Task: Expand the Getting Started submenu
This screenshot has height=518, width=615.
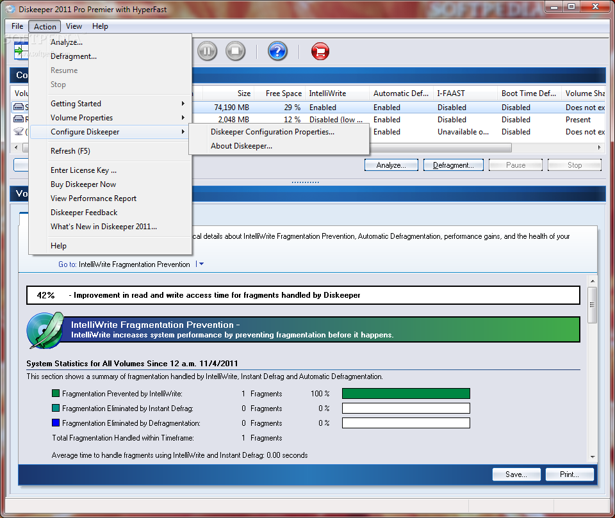Action: coord(111,104)
